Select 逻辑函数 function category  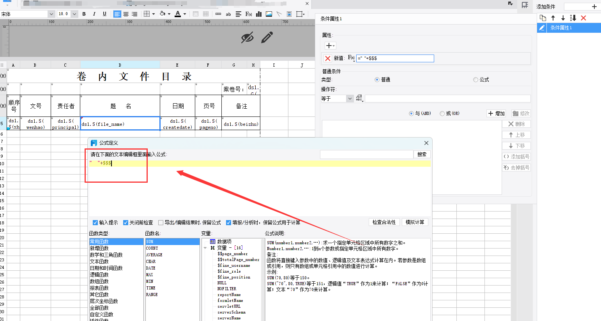117,275
